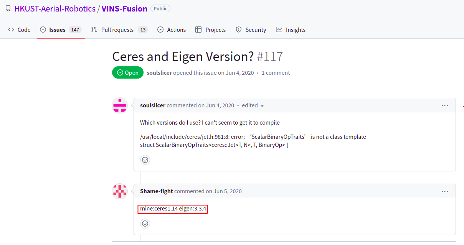Click the '1 comment' link
The height and width of the screenshot is (245, 464).
pos(276,72)
